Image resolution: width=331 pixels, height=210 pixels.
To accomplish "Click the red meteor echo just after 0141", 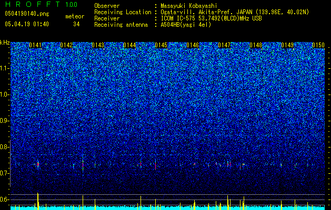I will click(38, 164).
